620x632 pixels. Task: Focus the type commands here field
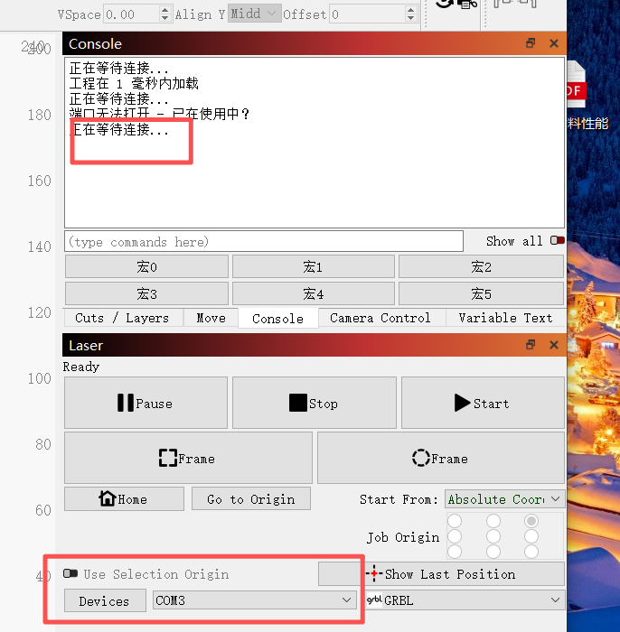click(264, 241)
